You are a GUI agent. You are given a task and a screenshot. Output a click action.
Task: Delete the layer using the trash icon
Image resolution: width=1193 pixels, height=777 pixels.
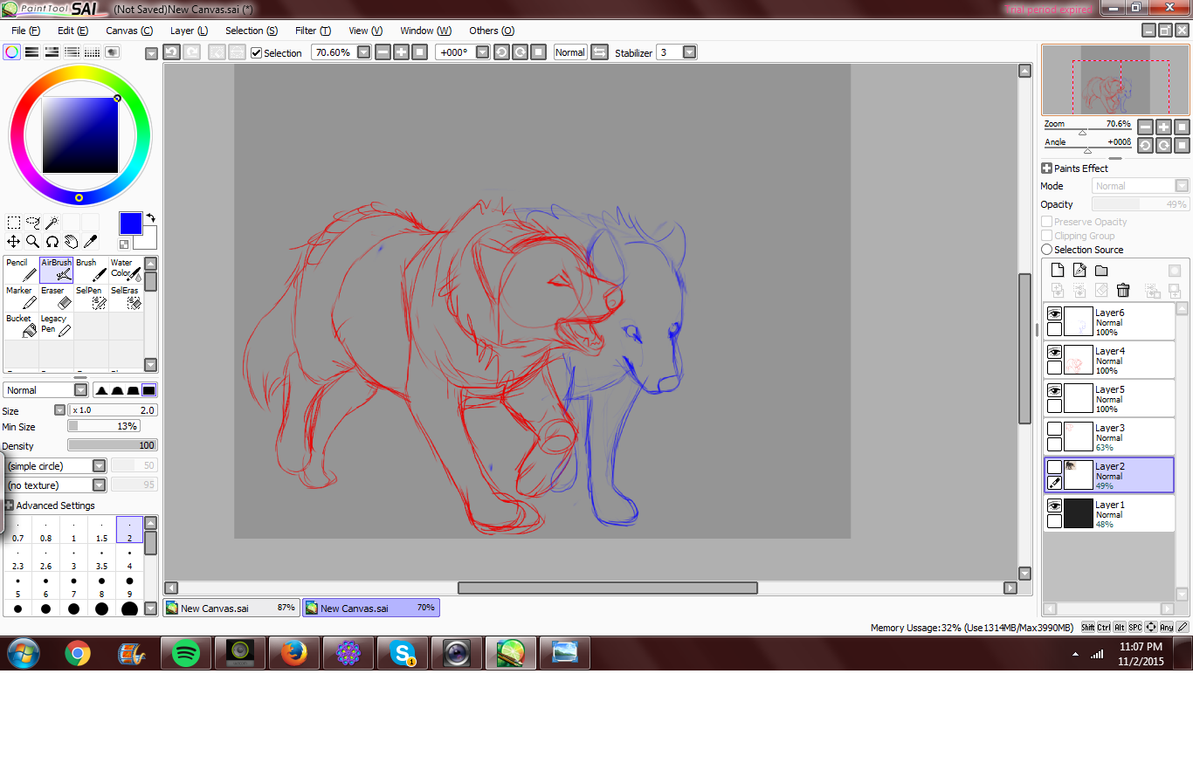click(x=1123, y=290)
